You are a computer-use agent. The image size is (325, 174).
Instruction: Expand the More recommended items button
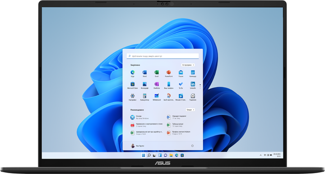click(x=190, y=110)
